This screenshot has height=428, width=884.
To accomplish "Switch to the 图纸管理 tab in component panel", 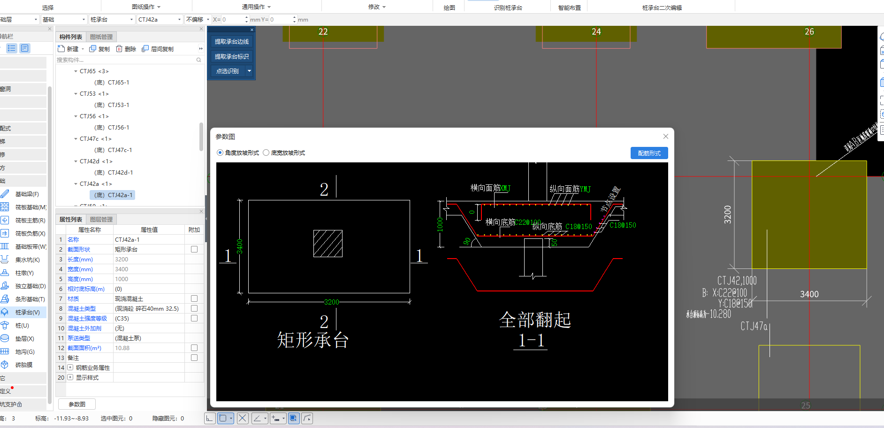I will tap(101, 37).
